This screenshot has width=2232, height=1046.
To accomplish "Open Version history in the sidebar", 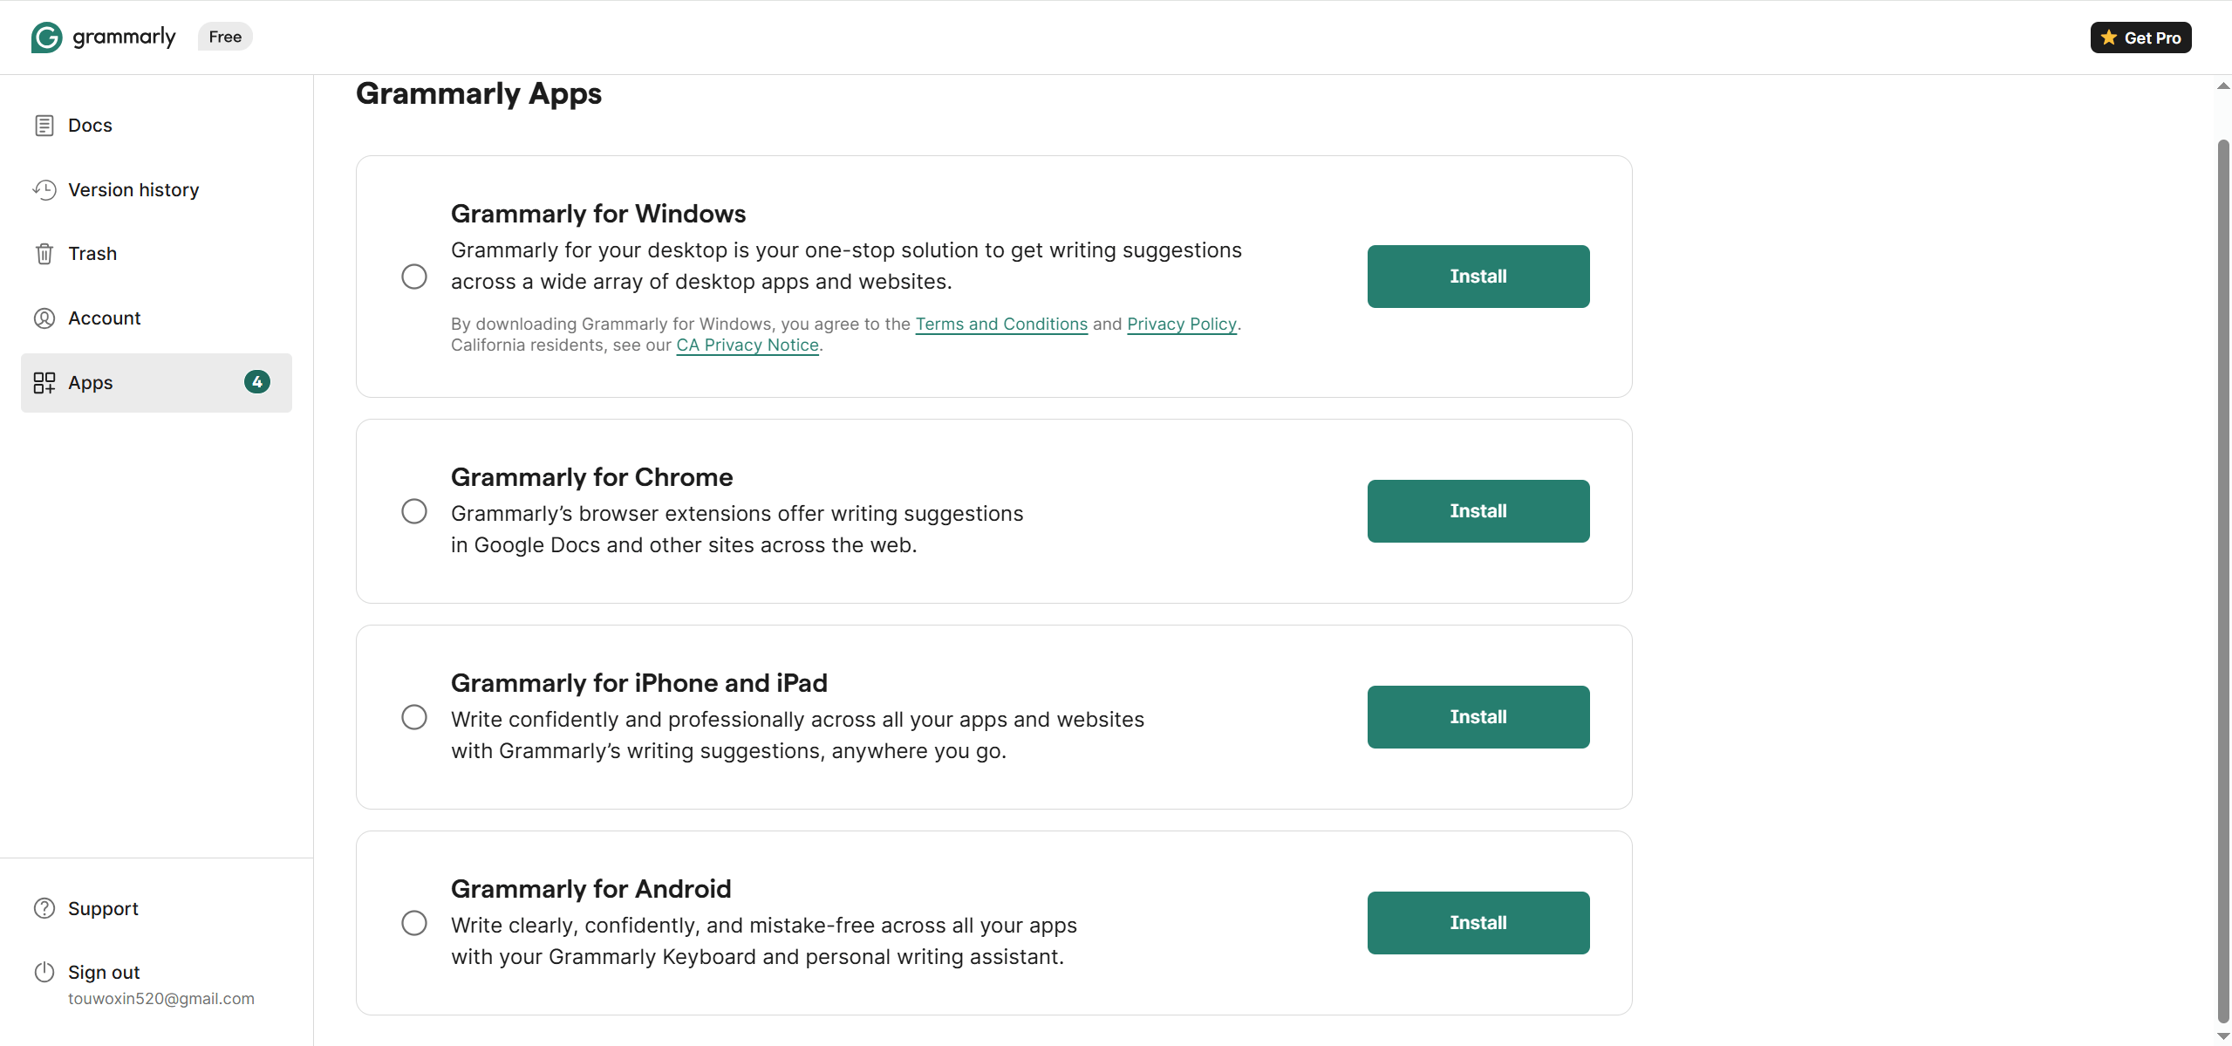I will (133, 190).
